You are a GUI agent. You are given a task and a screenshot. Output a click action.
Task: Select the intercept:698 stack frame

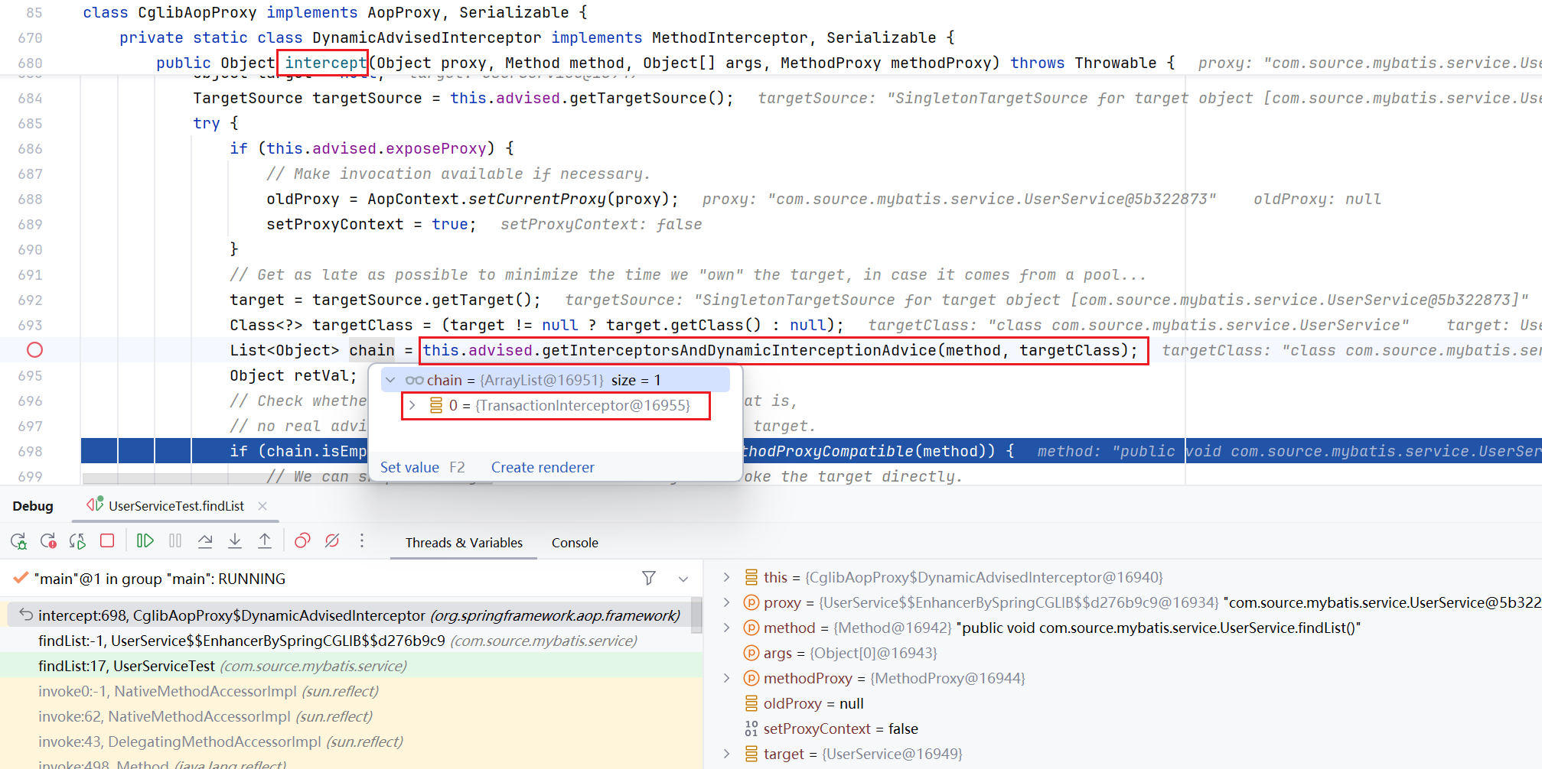(x=348, y=615)
